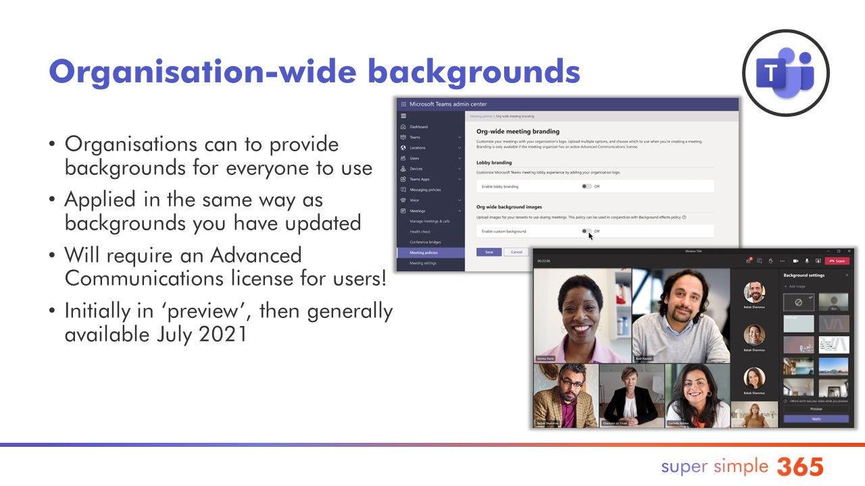865x486 pixels.
Task: Open the Dashboard home icon
Action: pyautogui.click(x=403, y=127)
